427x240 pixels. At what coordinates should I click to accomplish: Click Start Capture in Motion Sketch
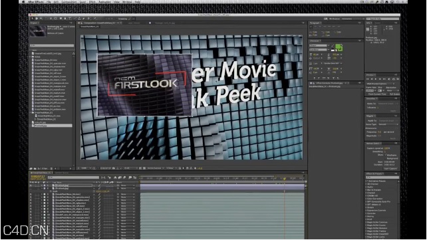coord(391,168)
